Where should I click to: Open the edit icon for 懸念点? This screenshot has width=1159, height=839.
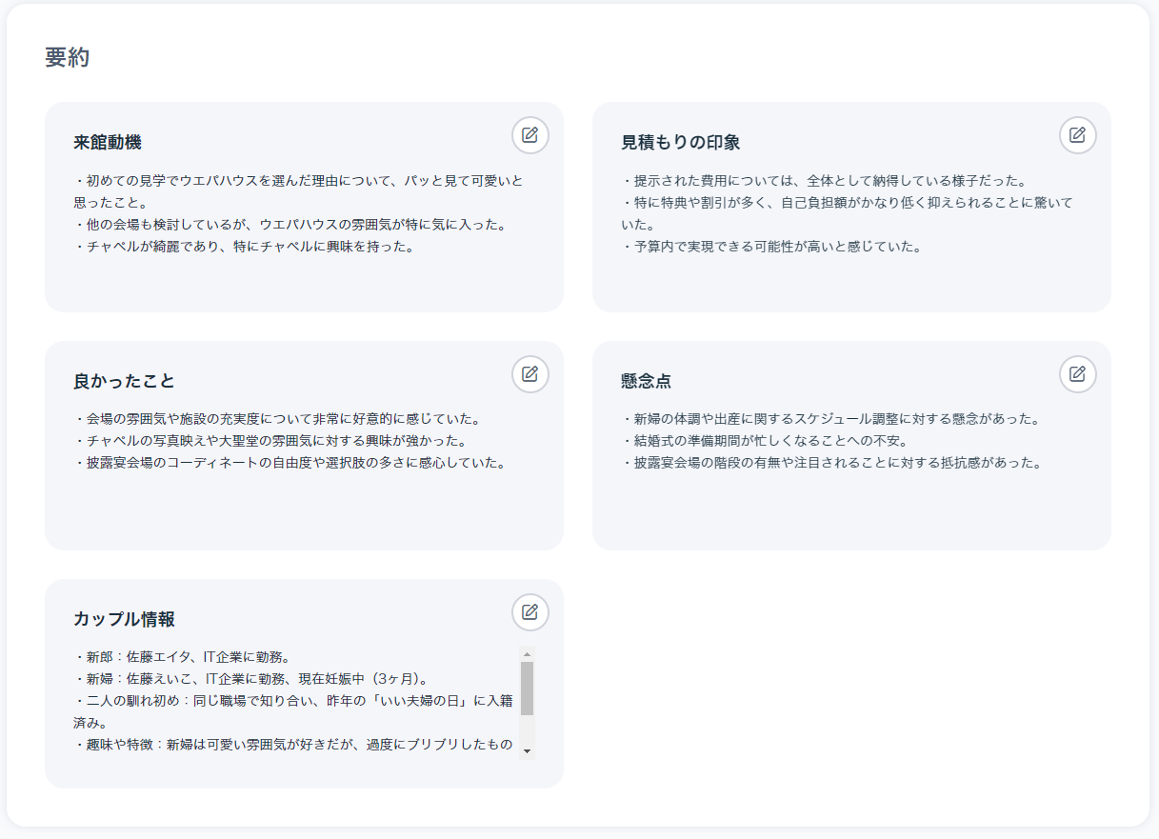[x=1078, y=374]
